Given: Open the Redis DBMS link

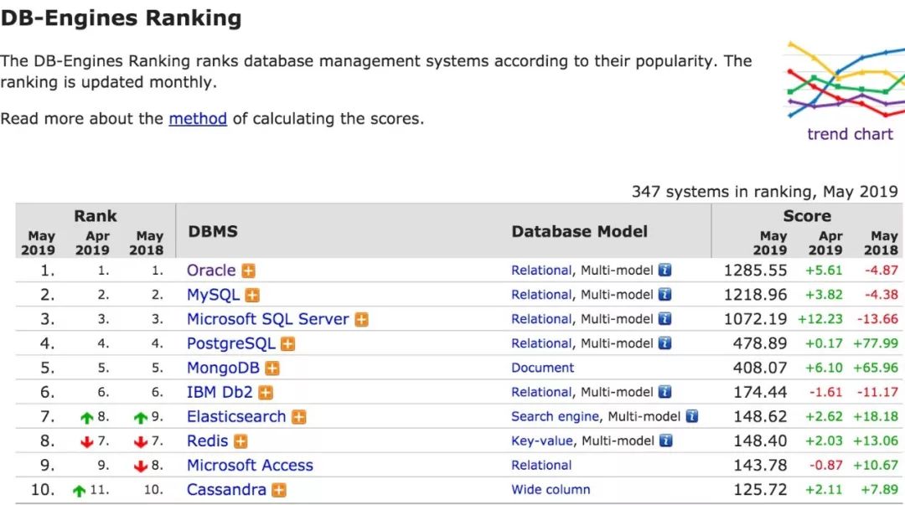Looking at the screenshot, I should coord(207,441).
